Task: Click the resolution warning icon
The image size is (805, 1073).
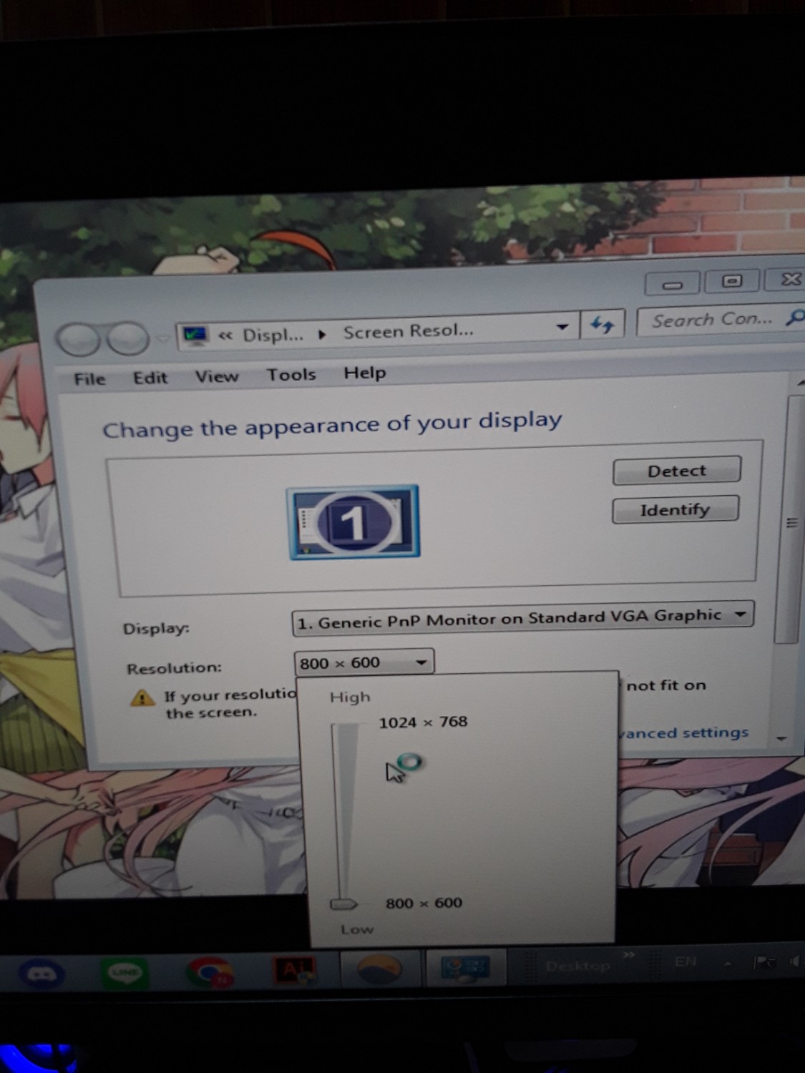Action: [142, 697]
